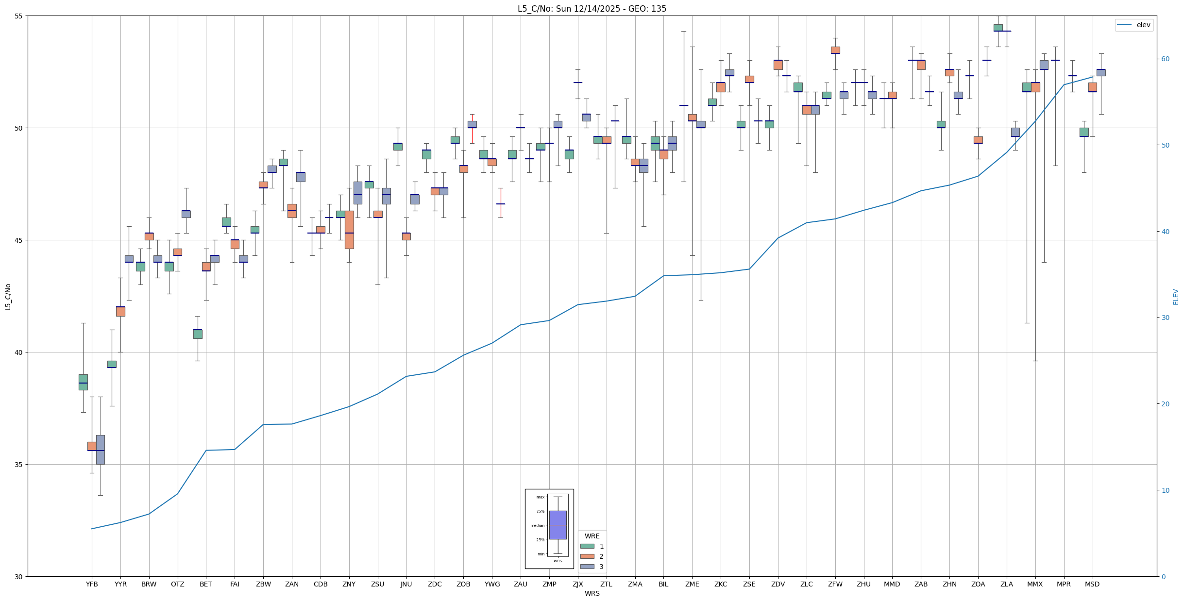Click the blue-gray WRE 3 legend swatch

587,567
